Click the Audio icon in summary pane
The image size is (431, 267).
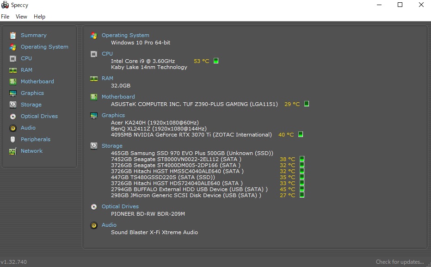94,225
